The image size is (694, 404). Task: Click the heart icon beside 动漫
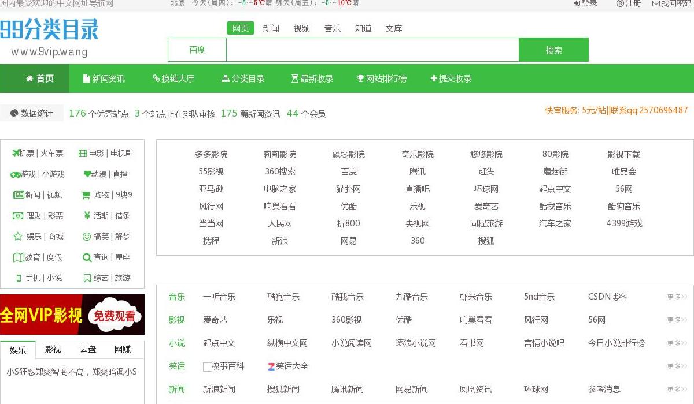tap(87, 174)
